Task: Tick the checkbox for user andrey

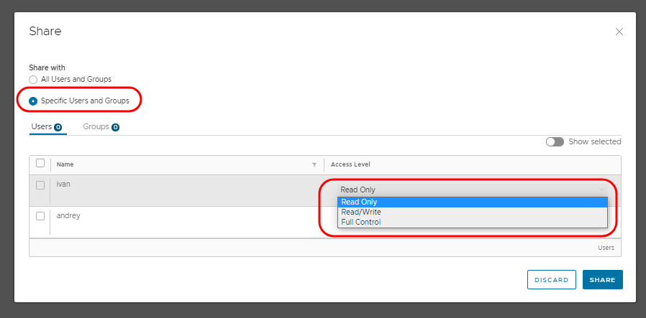Action: coord(40,216)
